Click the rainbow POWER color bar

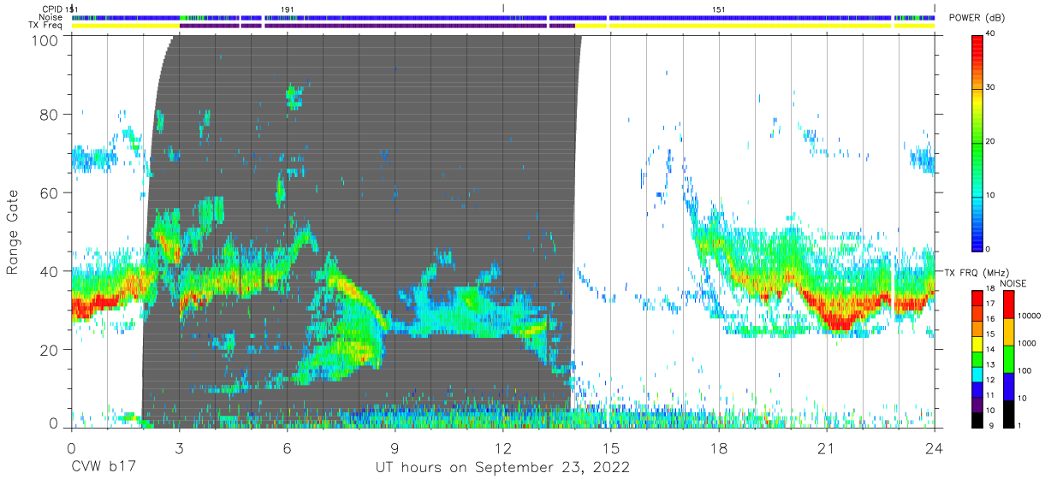[x=977, y=142]
